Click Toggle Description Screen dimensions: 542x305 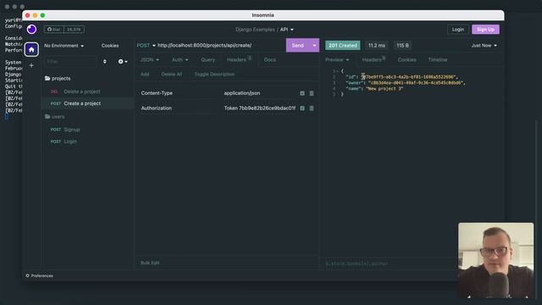click(214, 74)
